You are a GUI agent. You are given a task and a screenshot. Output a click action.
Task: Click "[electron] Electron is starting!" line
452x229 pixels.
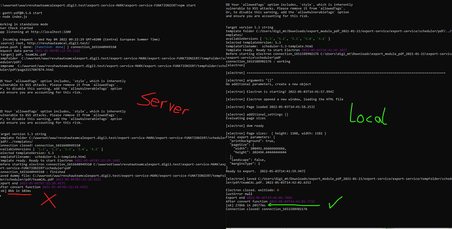pyautogui.click(x=280, y=92)
